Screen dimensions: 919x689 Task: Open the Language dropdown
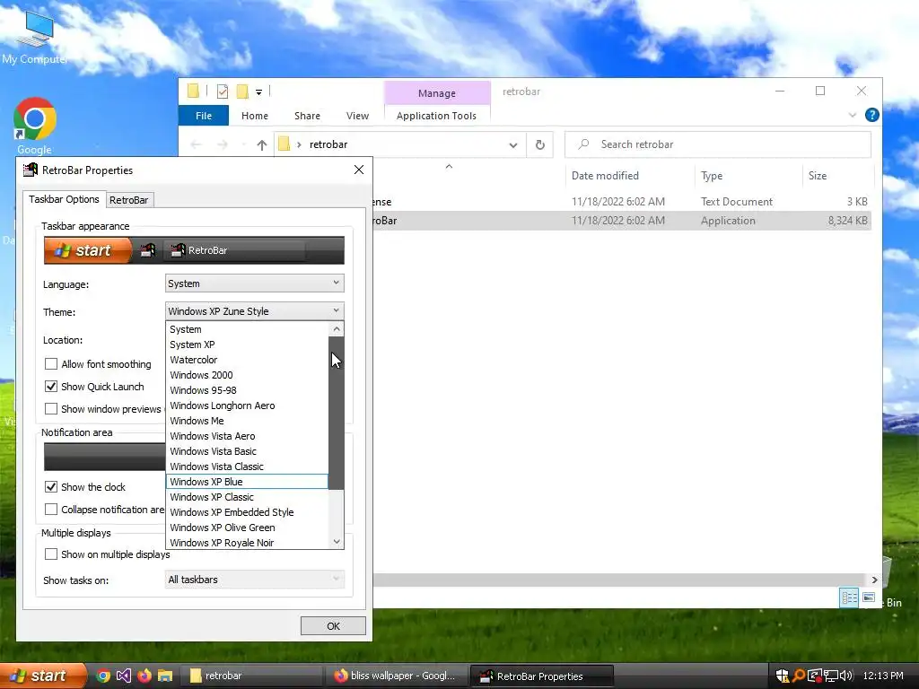[x=254, y=283]
